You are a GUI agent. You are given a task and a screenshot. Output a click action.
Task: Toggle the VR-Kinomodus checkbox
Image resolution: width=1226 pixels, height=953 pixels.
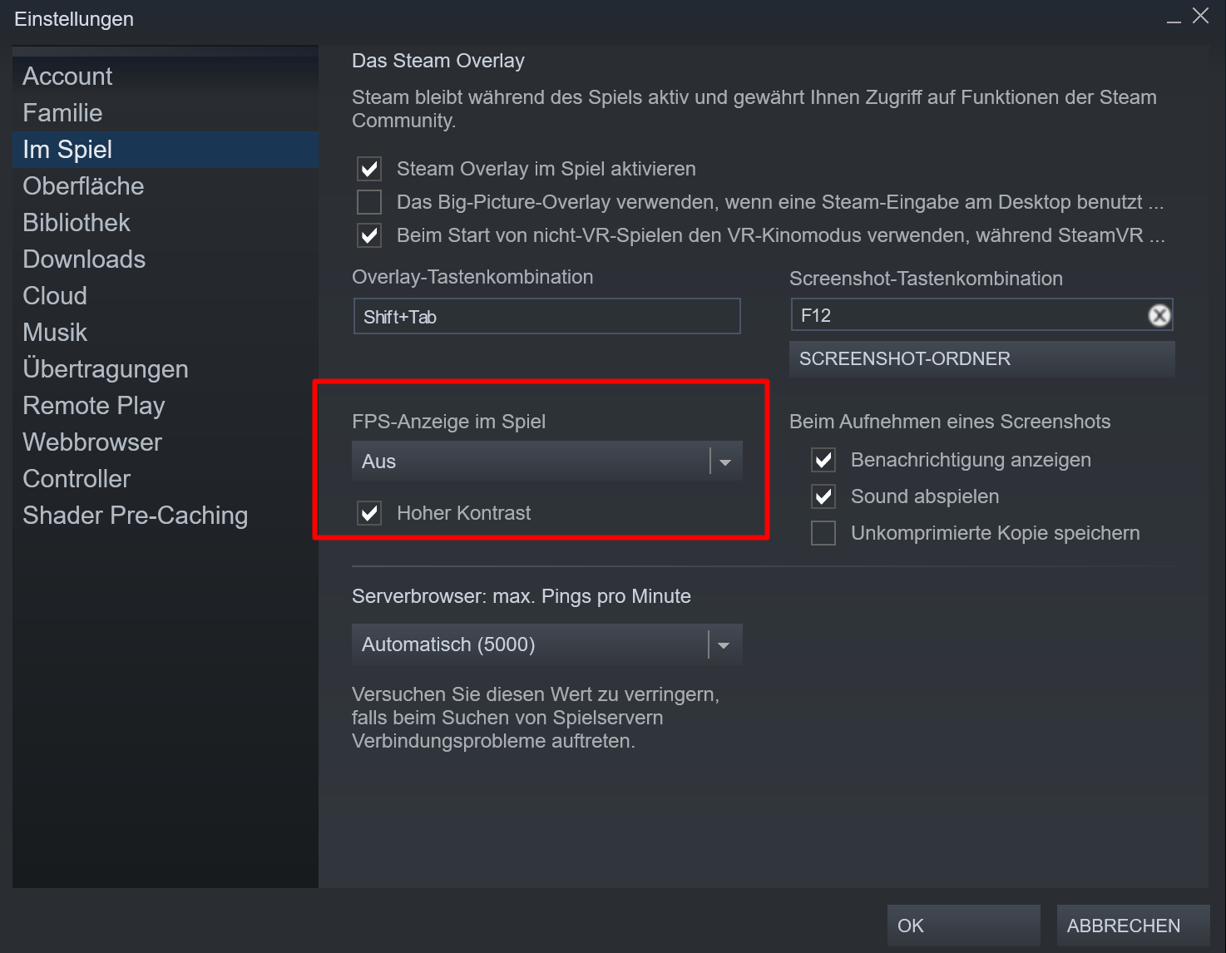pyautogui.click(x=369, y=236)
